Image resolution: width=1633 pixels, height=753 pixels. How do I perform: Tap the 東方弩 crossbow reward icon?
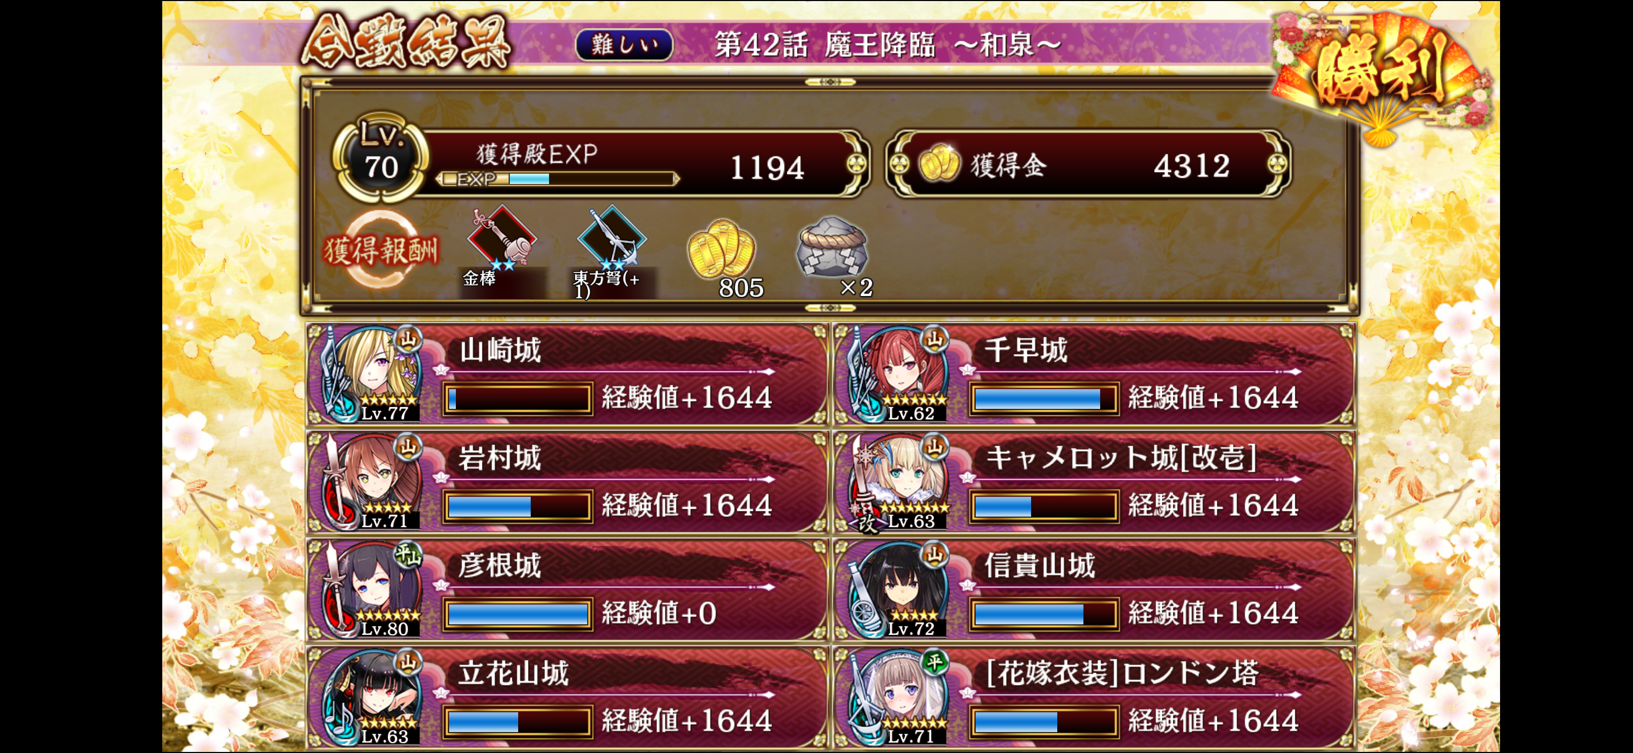pyautogui.click(x=612, y=237)
